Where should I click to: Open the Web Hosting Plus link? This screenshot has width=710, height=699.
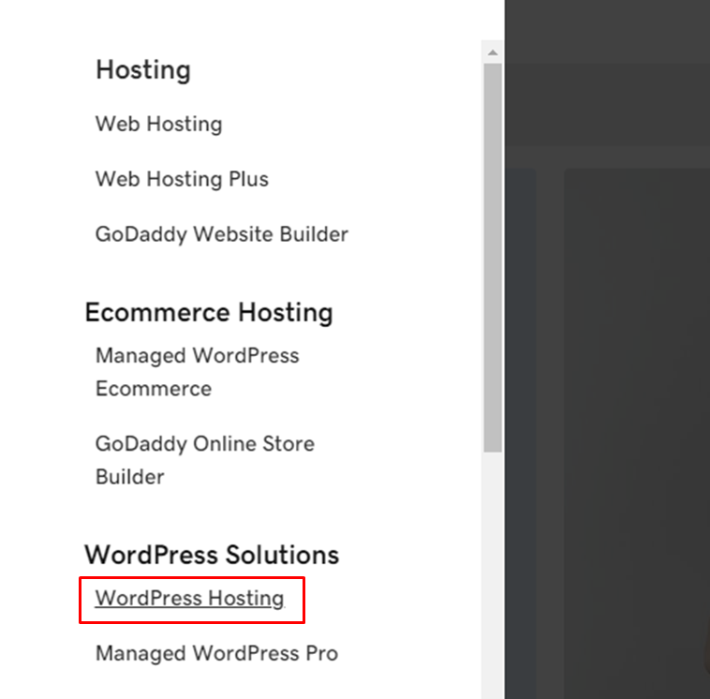[x=182, y=179]
